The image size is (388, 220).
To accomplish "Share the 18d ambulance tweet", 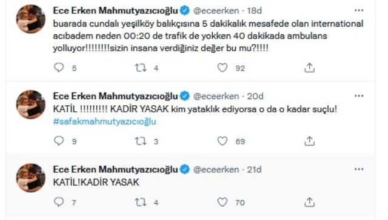I will coord(309,68).
